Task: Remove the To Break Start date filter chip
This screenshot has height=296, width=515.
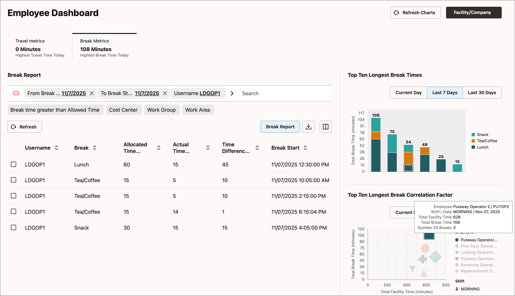Action: coord(165,93)
